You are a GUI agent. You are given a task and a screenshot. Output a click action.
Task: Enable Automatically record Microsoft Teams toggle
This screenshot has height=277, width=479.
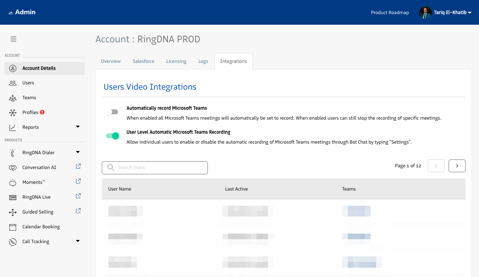tap(112, 112)
